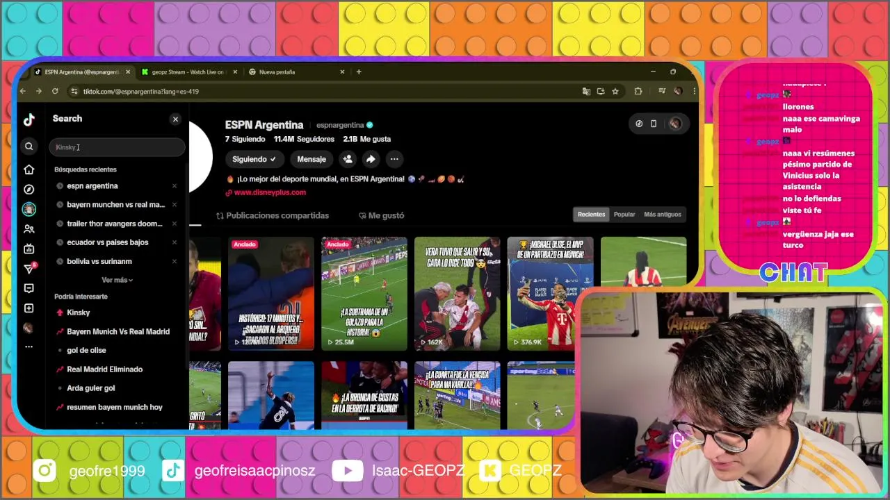Image resolution: width=890 pixels, height=500 pixels.
Task: Click the get-app phone icon at top right
Action: click(x=654, y=124)
